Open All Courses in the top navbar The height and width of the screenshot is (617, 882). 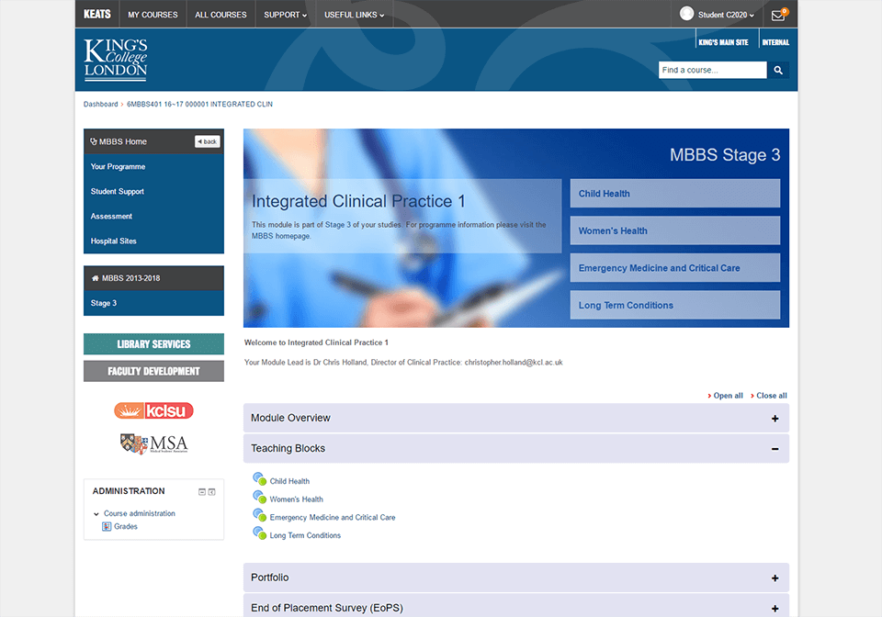pyautogui.click(x=220, y=15)
